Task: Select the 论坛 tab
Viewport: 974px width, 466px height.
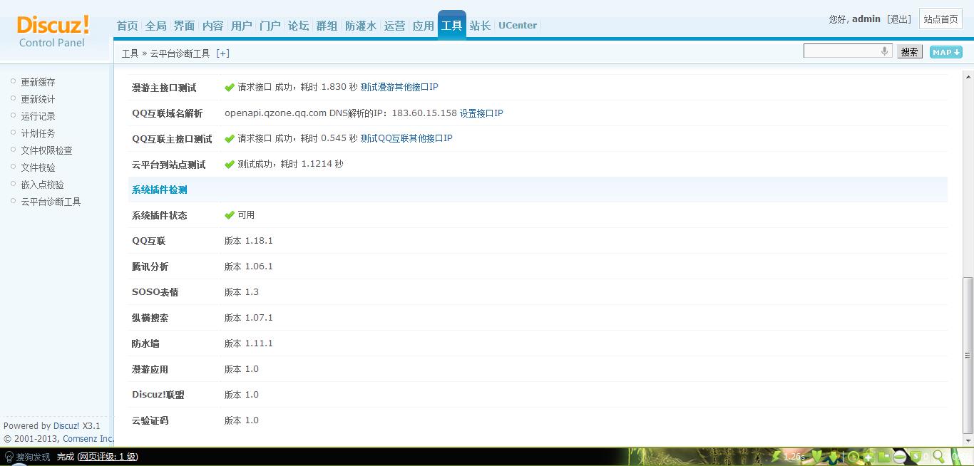Action: click(298, 26)
